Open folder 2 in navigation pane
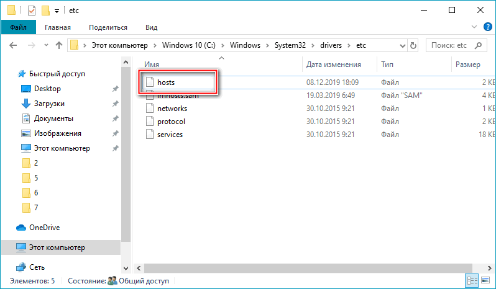This screenshot has height=289, width=496. click(36, 163)
